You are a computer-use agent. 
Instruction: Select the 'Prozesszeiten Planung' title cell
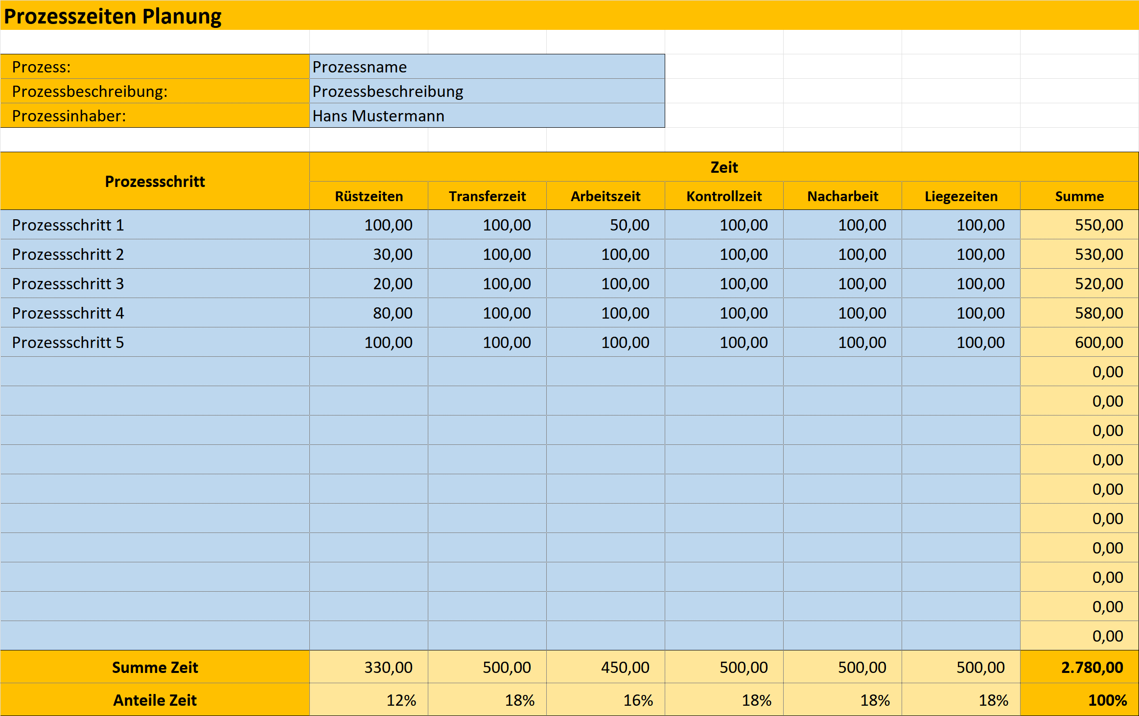pyautogui.click(x=569, y=15)
